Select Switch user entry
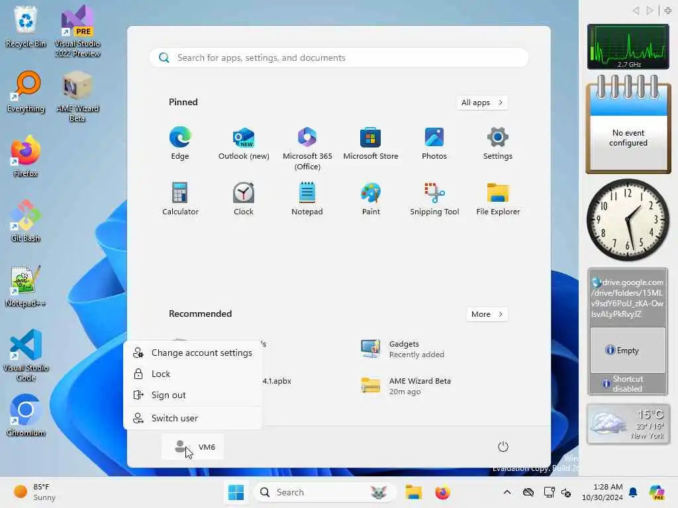The image size is (678, 508). point(193,418)
